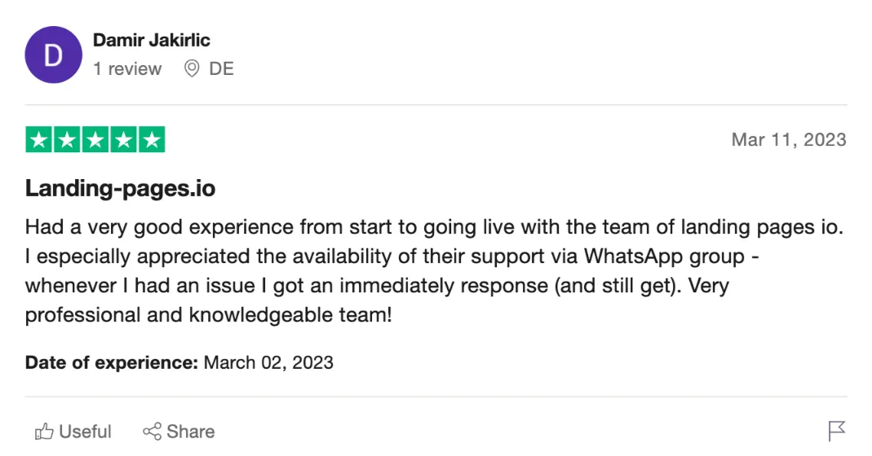Click the fourth green rating star

point(123,140)
